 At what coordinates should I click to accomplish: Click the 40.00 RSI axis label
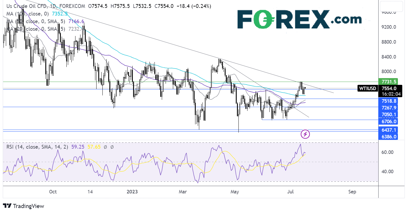coord(388,171)
